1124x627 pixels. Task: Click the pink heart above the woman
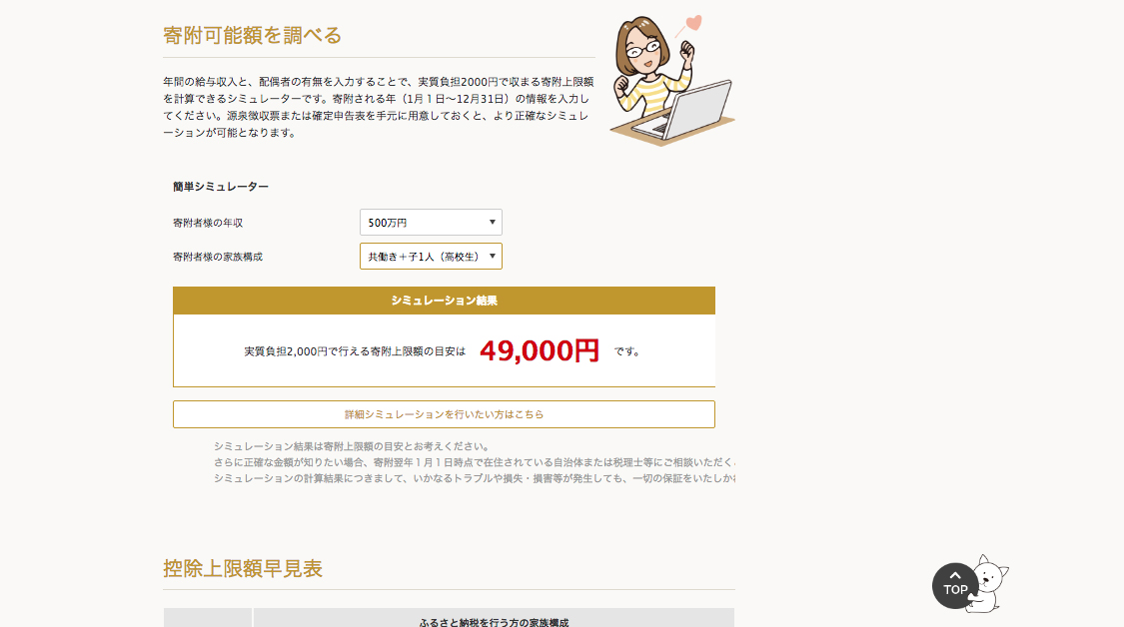[693, 23]
